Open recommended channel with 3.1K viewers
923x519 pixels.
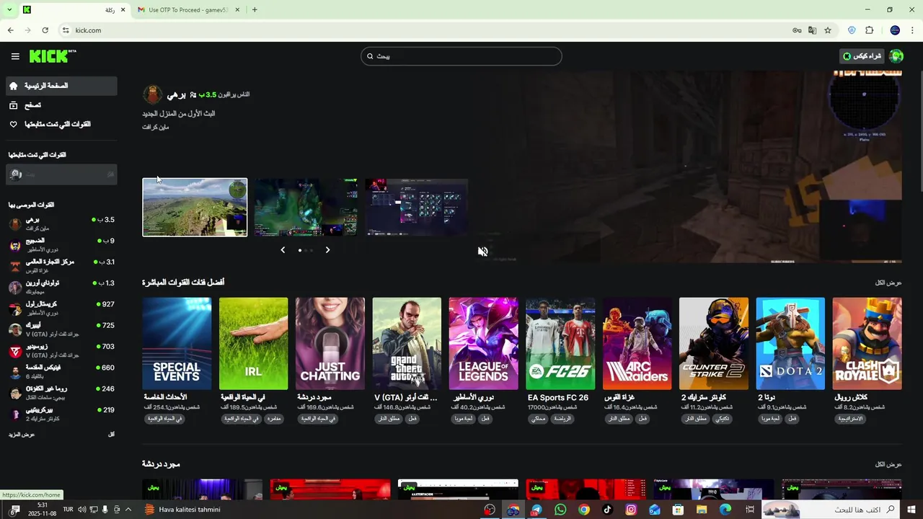coord(61,265)
